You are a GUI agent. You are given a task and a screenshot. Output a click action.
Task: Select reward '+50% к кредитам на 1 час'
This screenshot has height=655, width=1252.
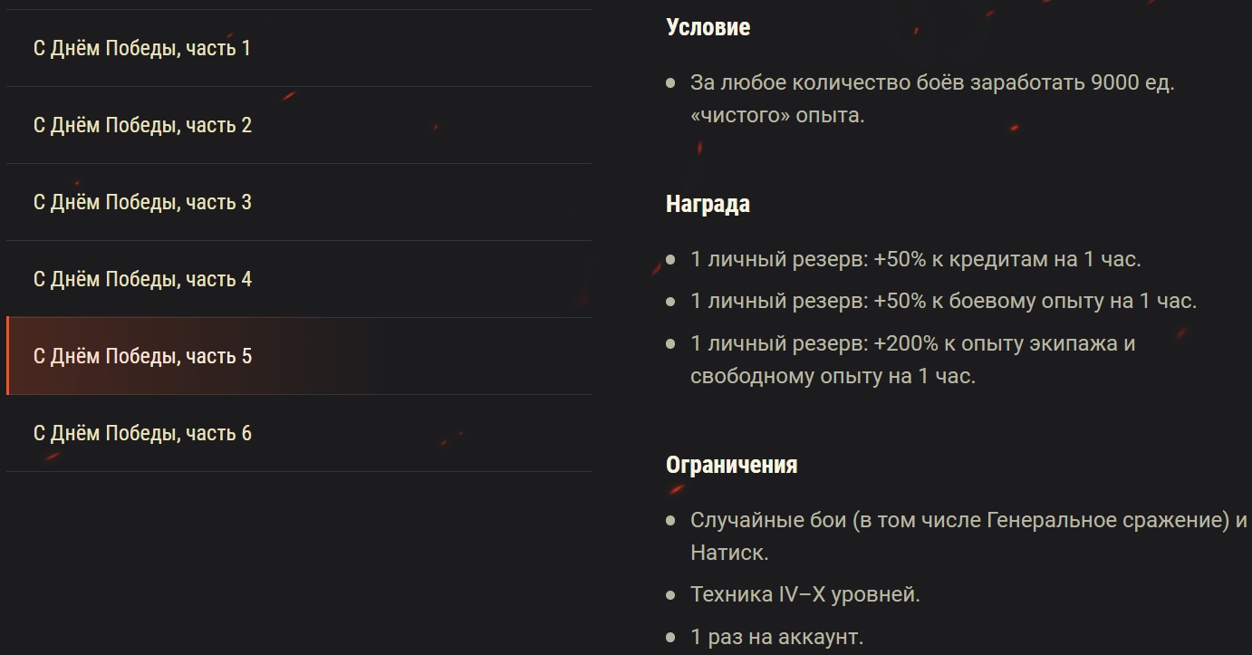point(918,260)
